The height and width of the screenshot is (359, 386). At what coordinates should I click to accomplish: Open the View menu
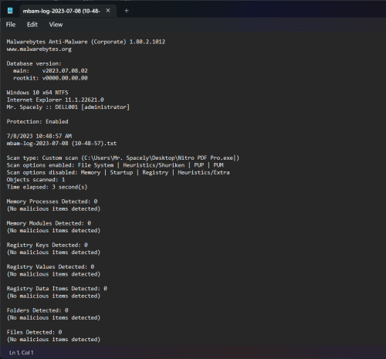coord(56,25)
